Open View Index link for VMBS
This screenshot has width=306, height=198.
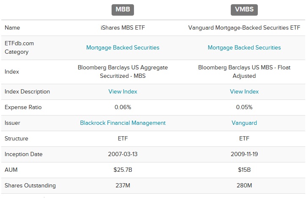click(244, 91)
